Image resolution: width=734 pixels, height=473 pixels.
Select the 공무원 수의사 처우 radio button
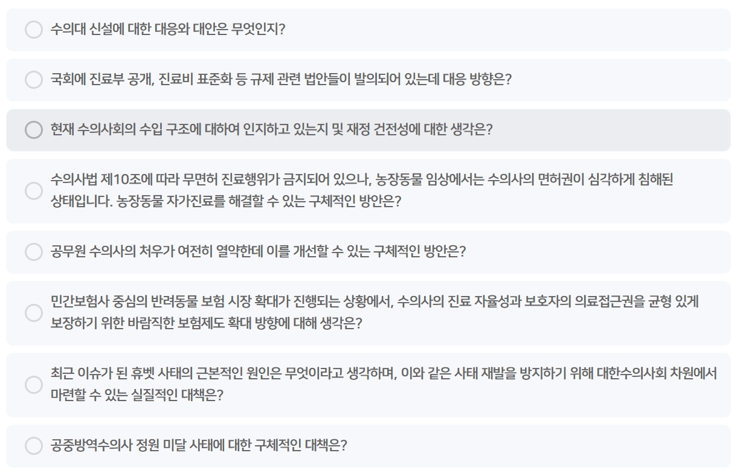pyautogui.click(x=34, y=252)
